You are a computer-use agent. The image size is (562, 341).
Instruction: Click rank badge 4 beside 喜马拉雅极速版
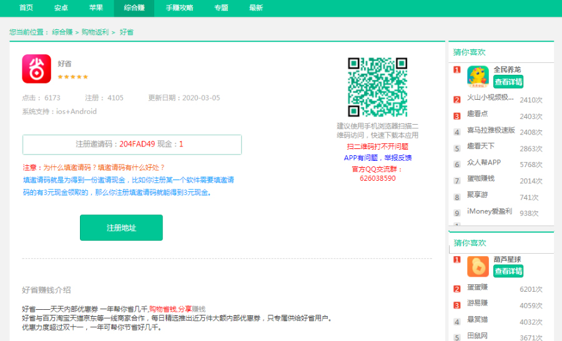pos(456,132)
